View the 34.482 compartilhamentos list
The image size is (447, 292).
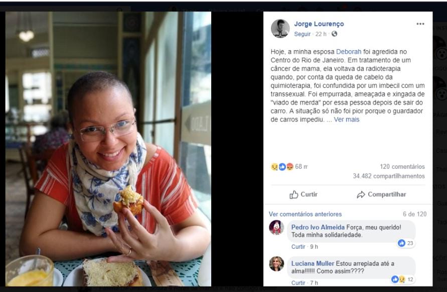388,176
